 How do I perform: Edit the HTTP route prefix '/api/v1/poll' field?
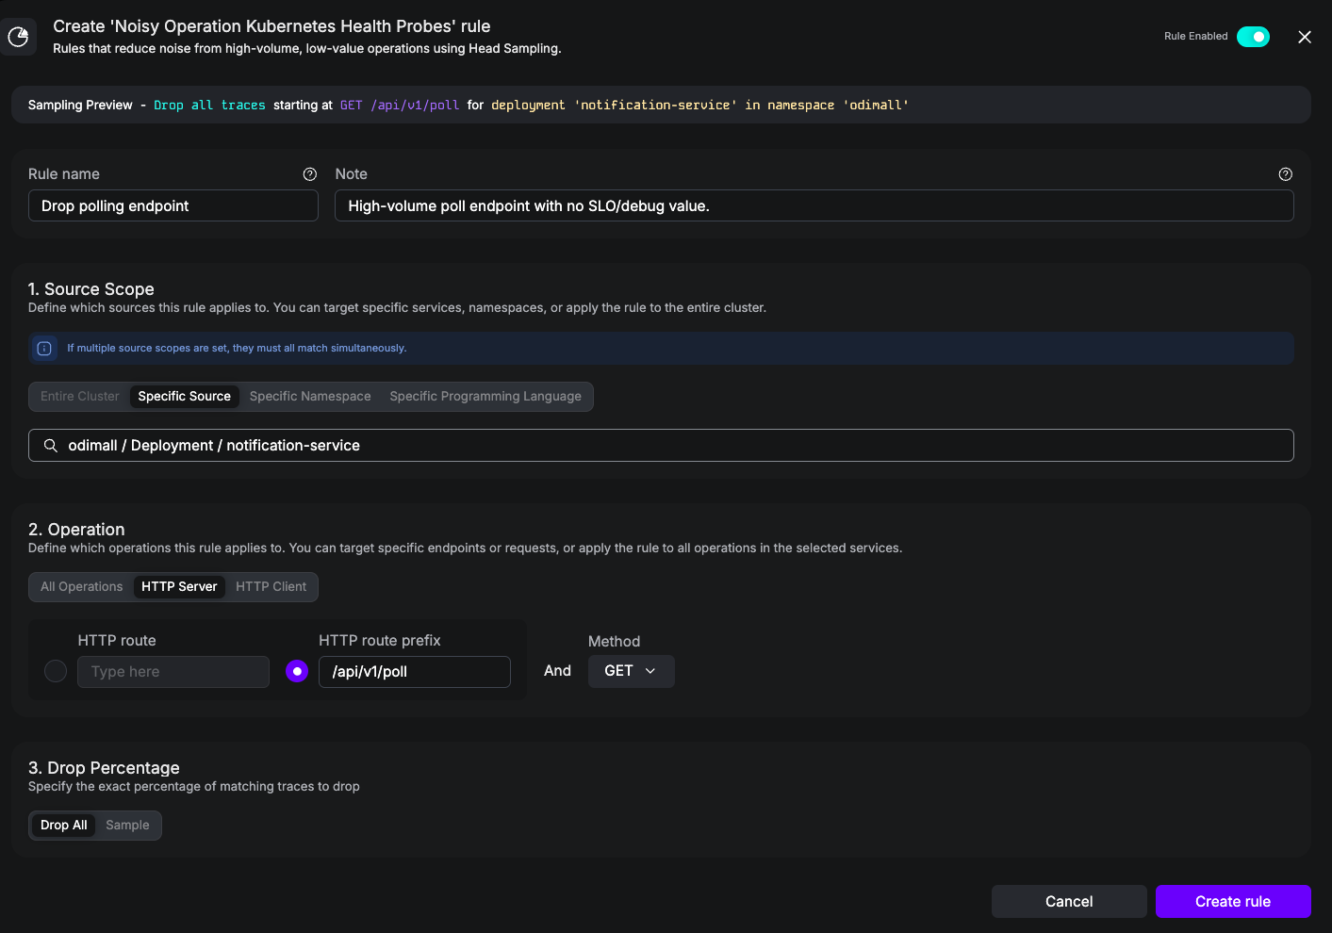pos(415,672)
